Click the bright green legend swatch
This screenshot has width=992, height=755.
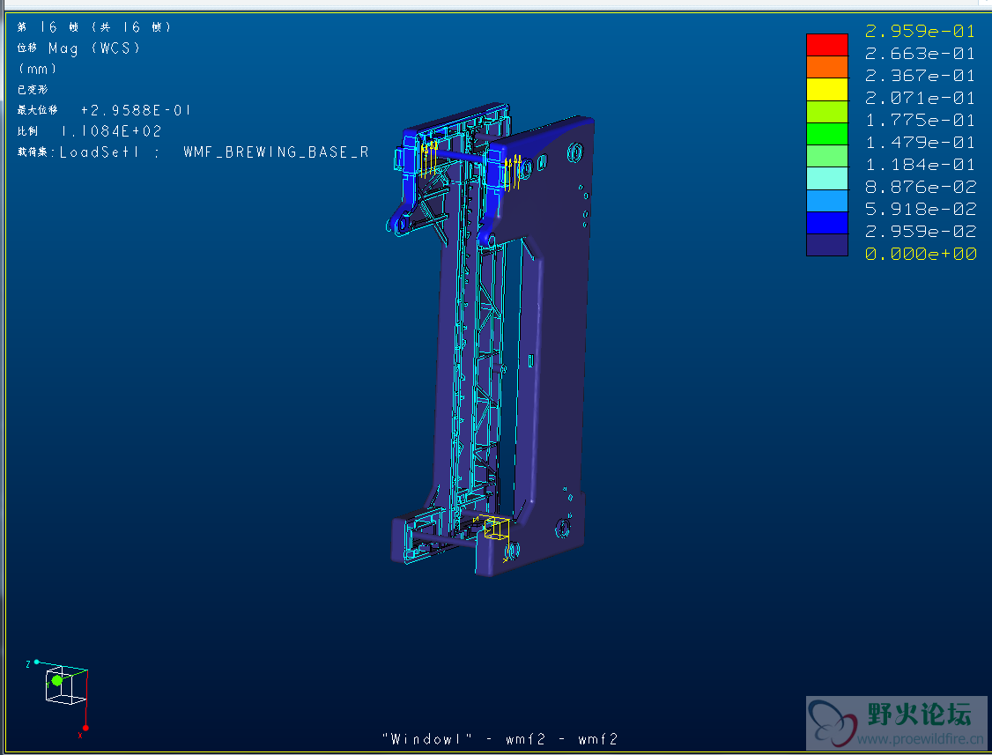coord(827,134)
